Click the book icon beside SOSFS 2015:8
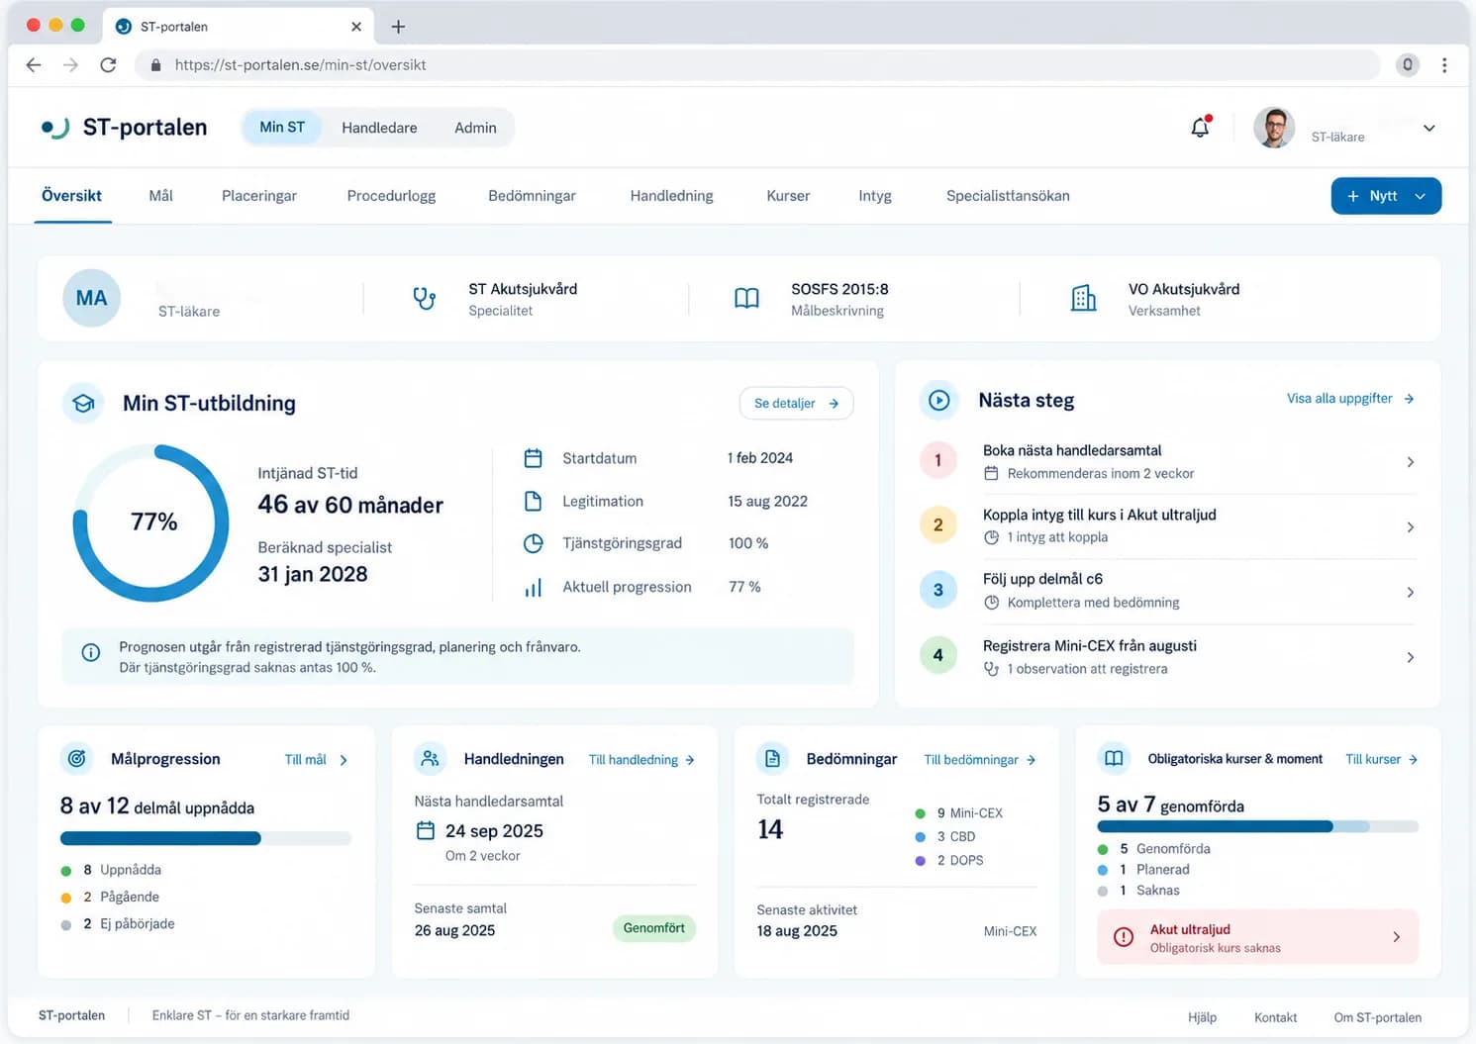Screen dimensions: 1476x1044 [746, 298]
